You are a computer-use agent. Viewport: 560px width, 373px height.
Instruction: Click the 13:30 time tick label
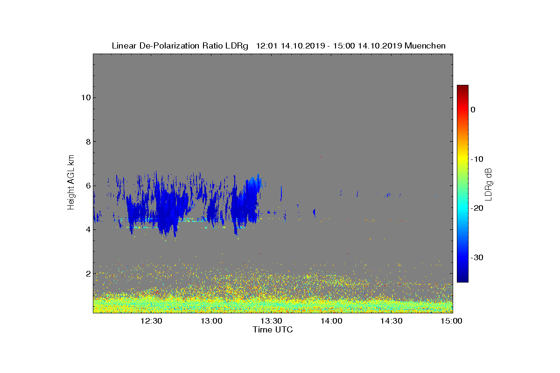click(271, 321)
